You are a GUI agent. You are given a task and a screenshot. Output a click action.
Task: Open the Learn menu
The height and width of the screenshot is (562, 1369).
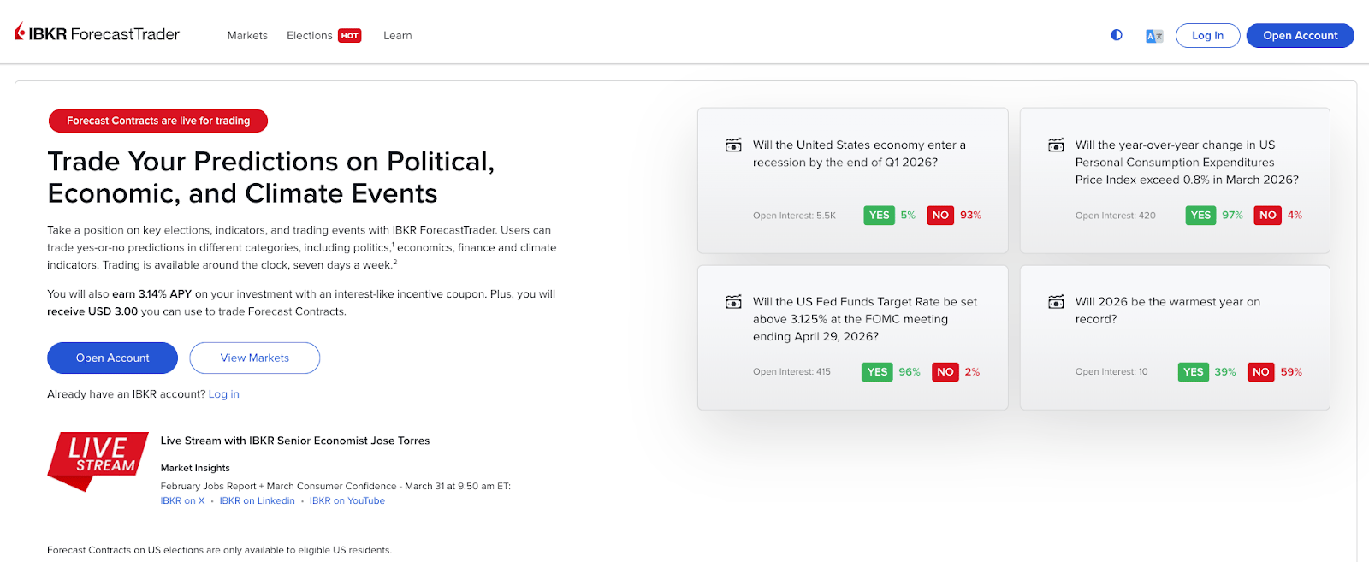pos(398,36)
